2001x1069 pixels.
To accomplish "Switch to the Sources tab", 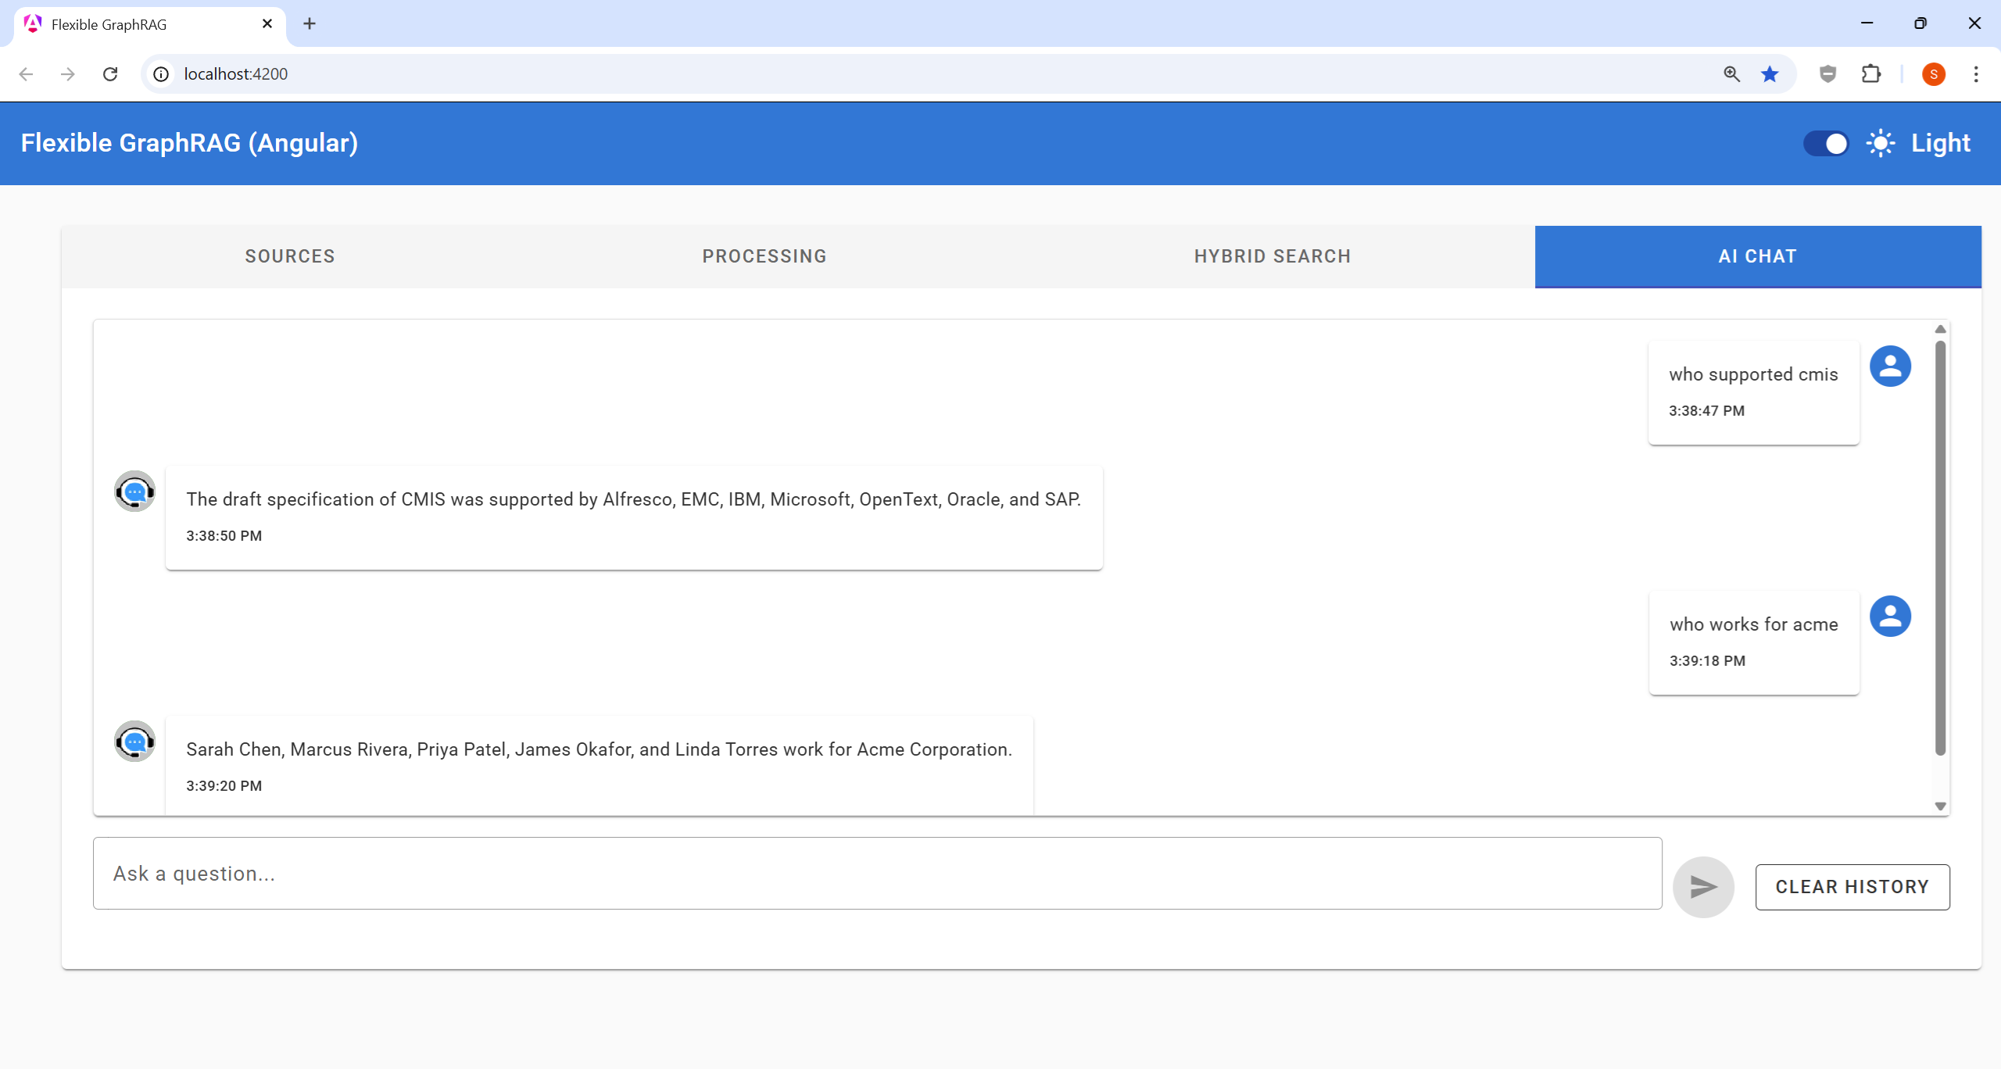I will coord(290,256).
